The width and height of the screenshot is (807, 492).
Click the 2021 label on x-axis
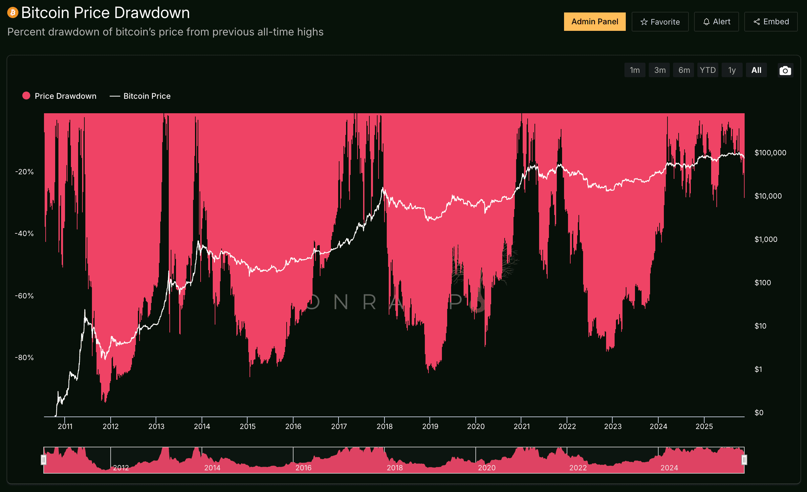(521, 426)
